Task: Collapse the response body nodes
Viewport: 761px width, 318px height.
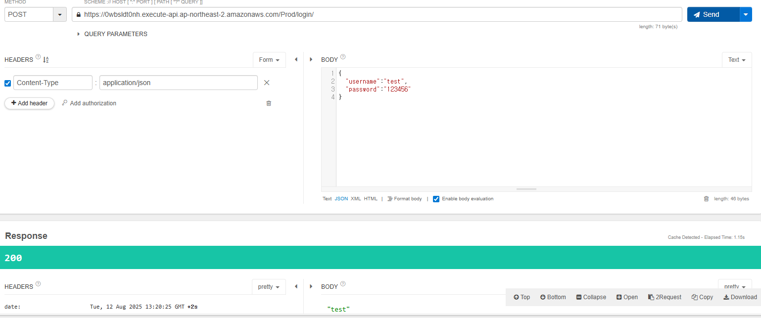Action: [591, 297]
